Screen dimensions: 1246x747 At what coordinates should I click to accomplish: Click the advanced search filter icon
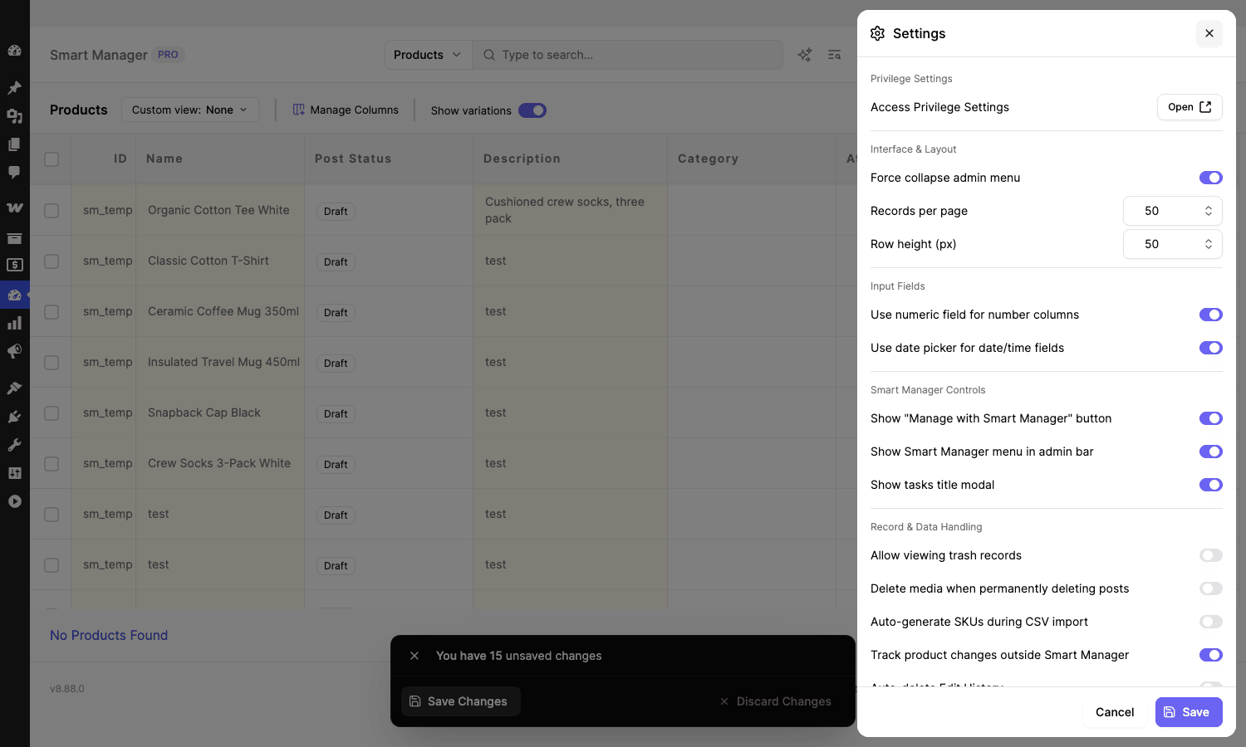pyautogui.click(x=835, y=55)
